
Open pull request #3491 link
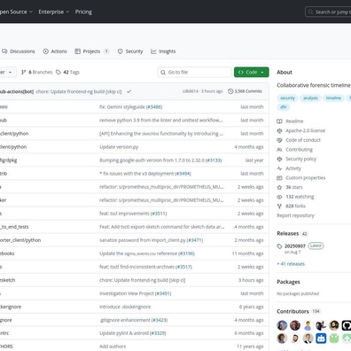[x=163, y=293]
